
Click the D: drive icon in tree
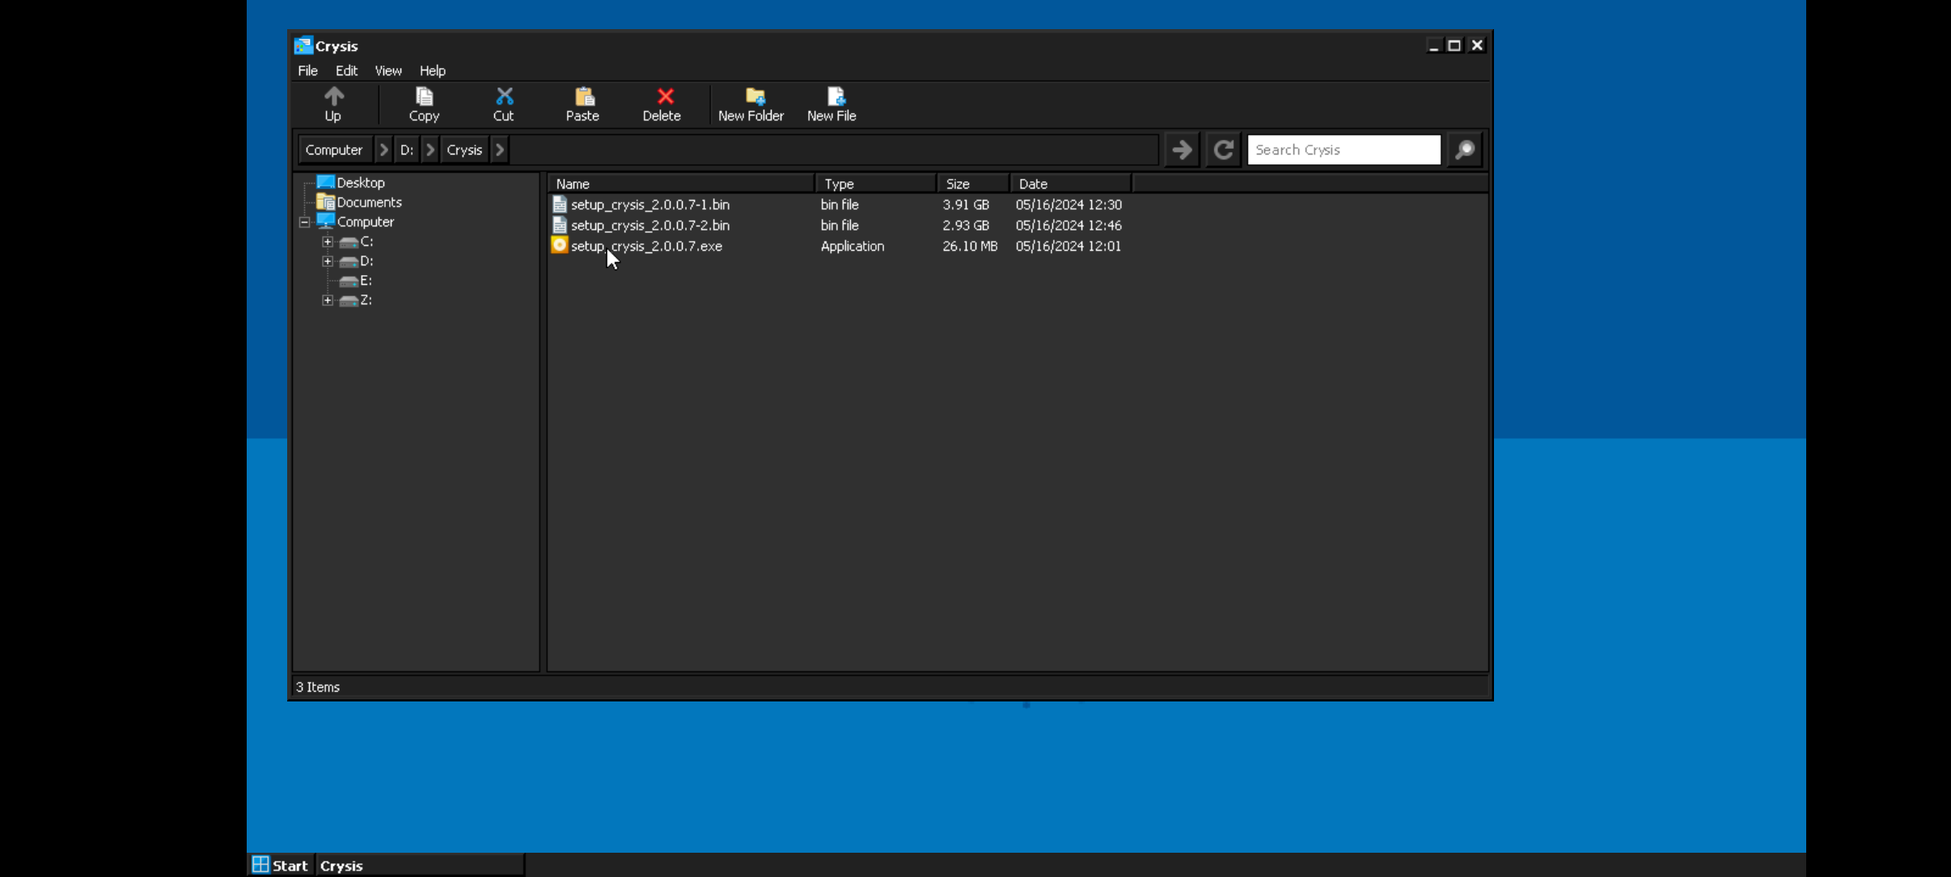[349, 261]
